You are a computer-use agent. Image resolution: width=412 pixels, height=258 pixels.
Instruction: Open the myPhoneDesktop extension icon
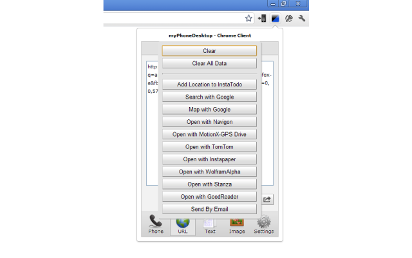[275, 19]
